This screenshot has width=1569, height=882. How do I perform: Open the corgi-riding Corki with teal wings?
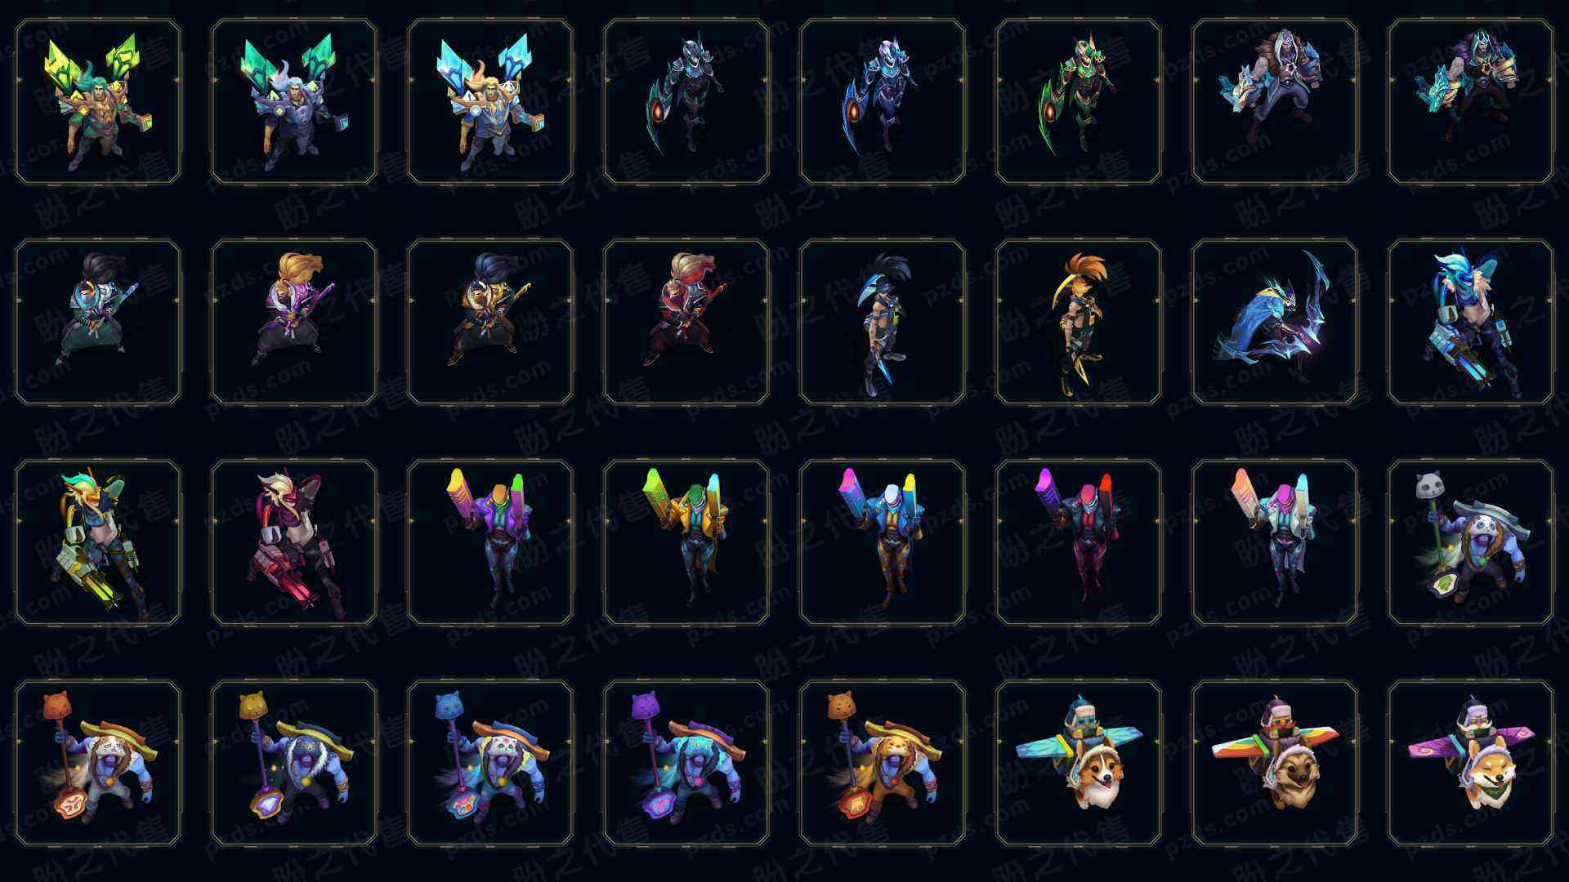[1079, 763]
